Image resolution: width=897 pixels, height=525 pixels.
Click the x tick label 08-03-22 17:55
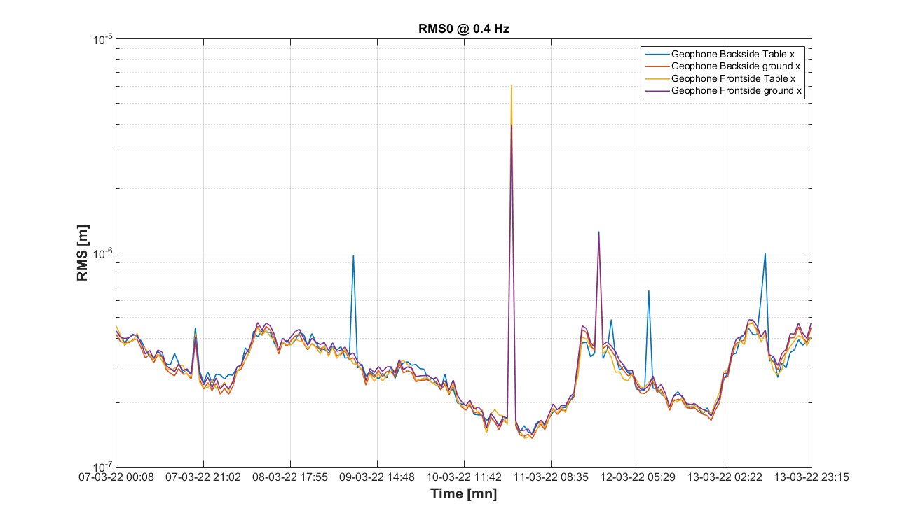290,477
